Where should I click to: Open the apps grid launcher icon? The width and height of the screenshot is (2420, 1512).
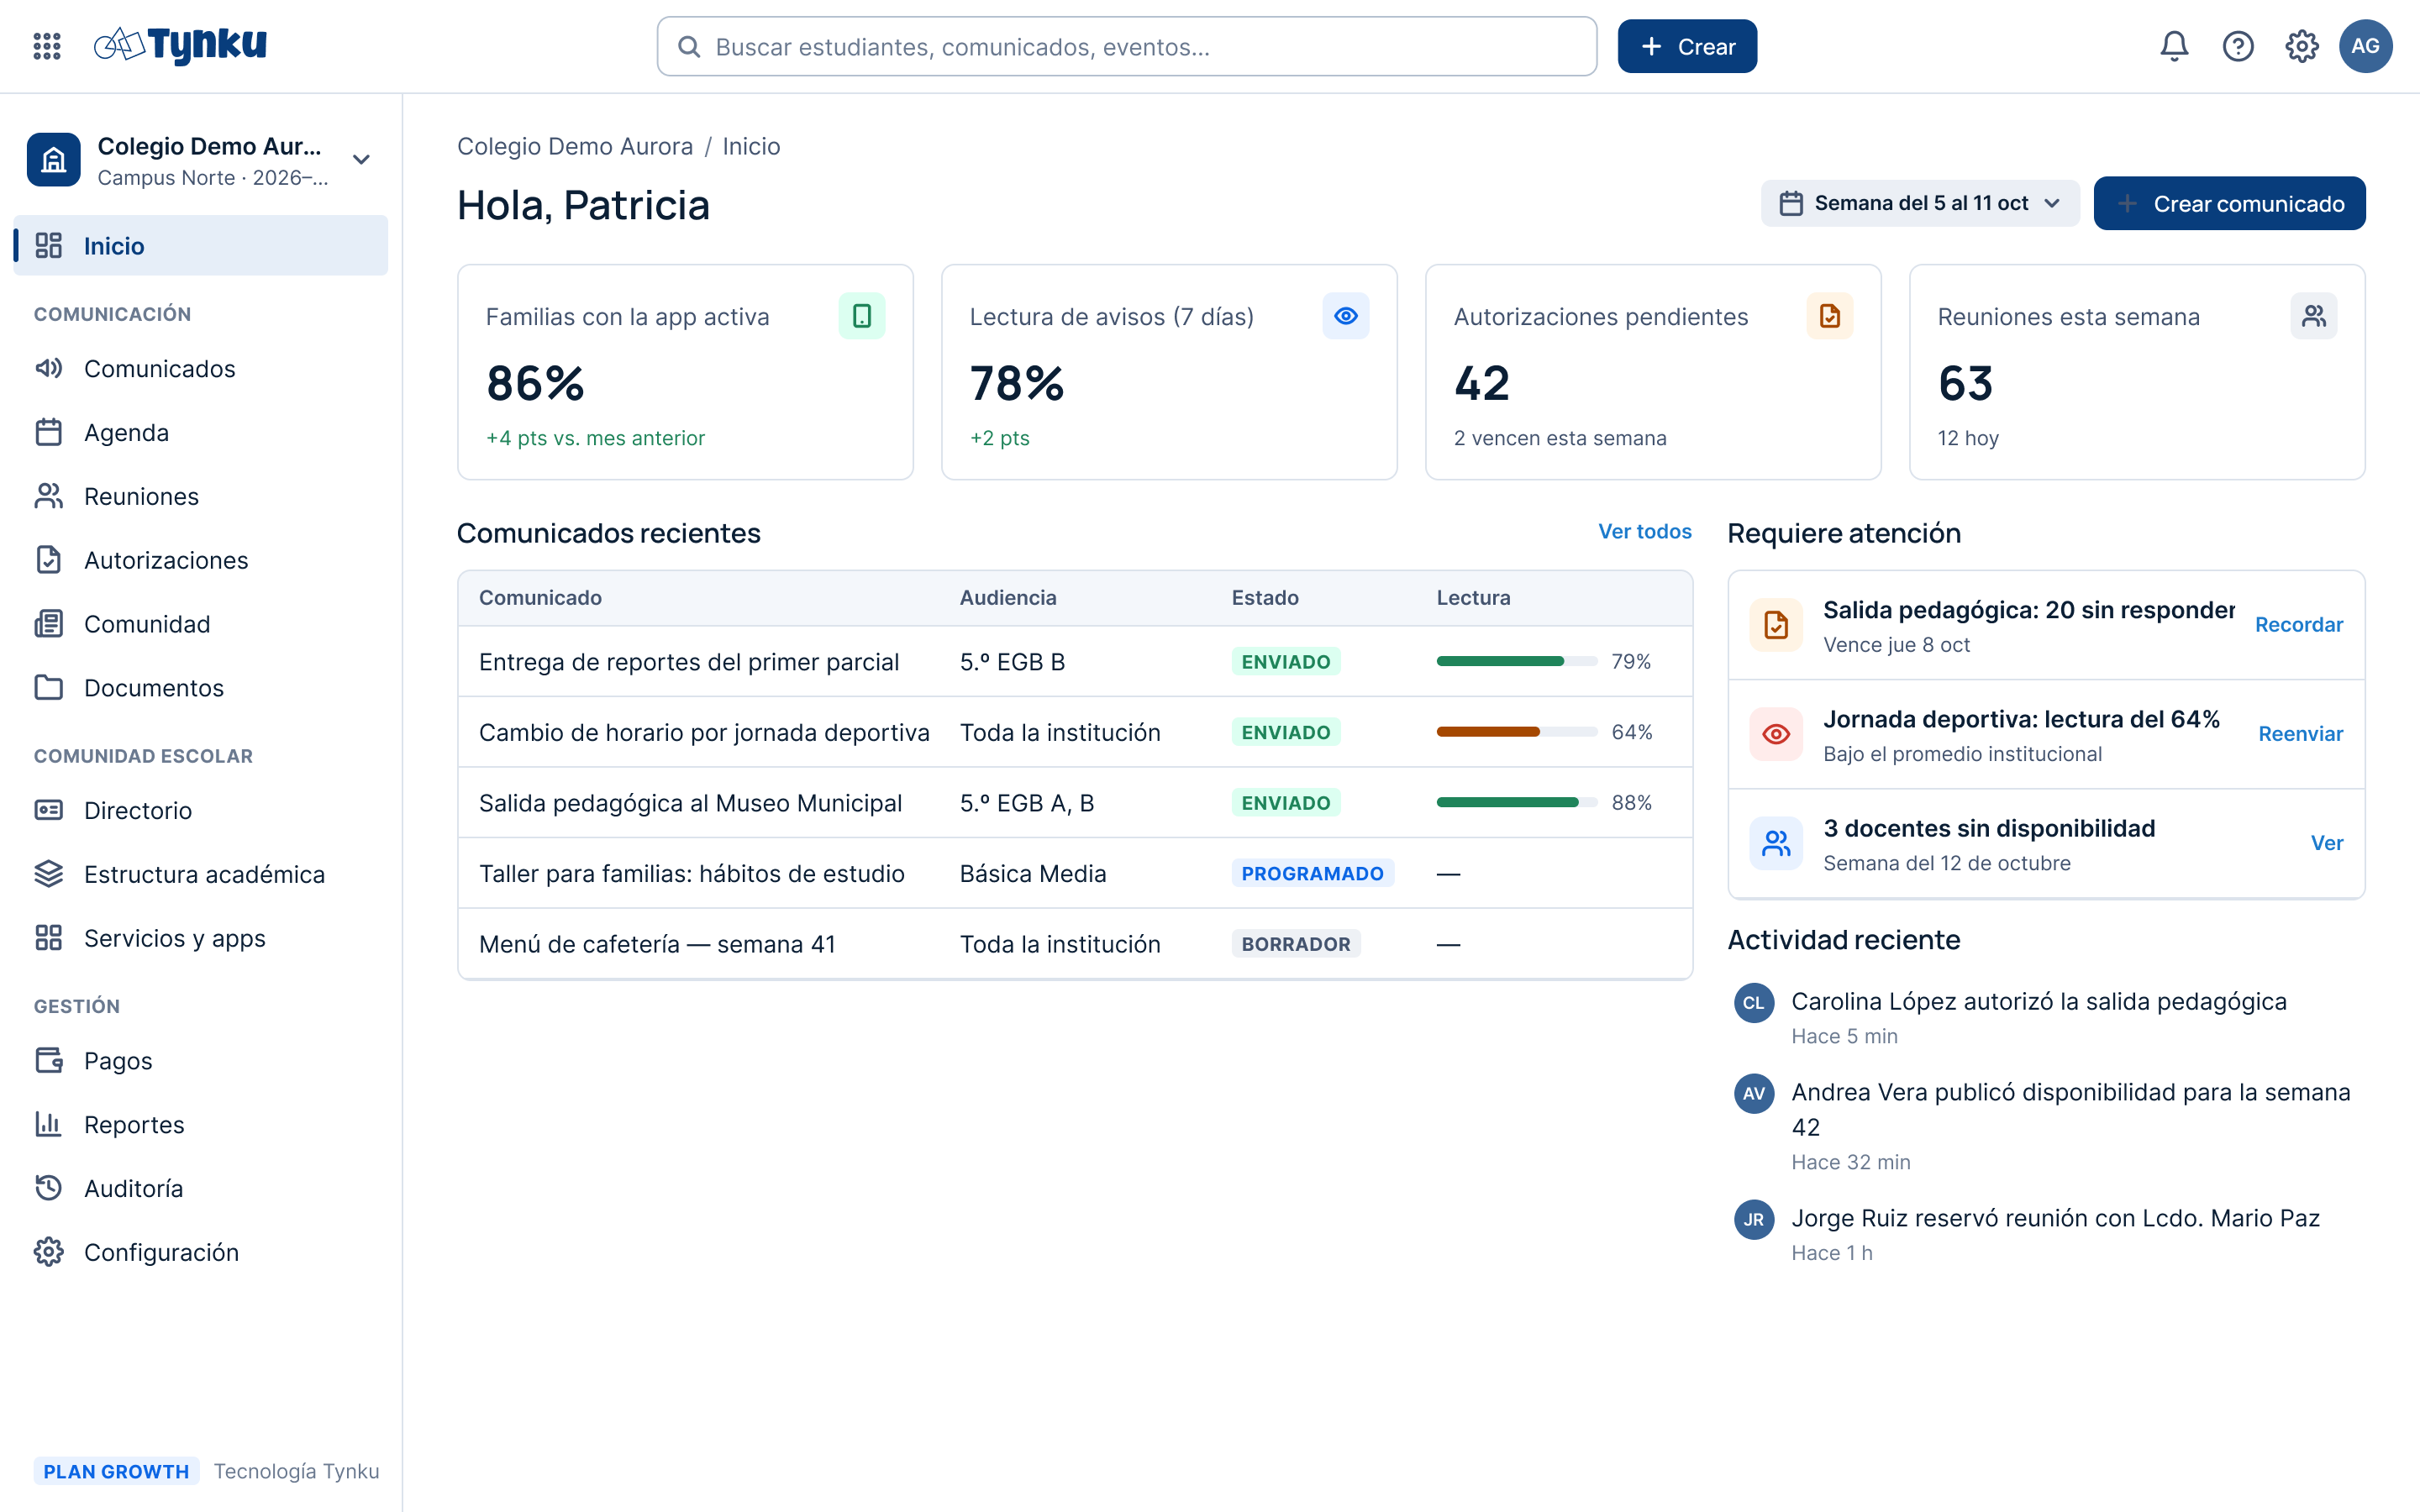[x=47, y=46]
